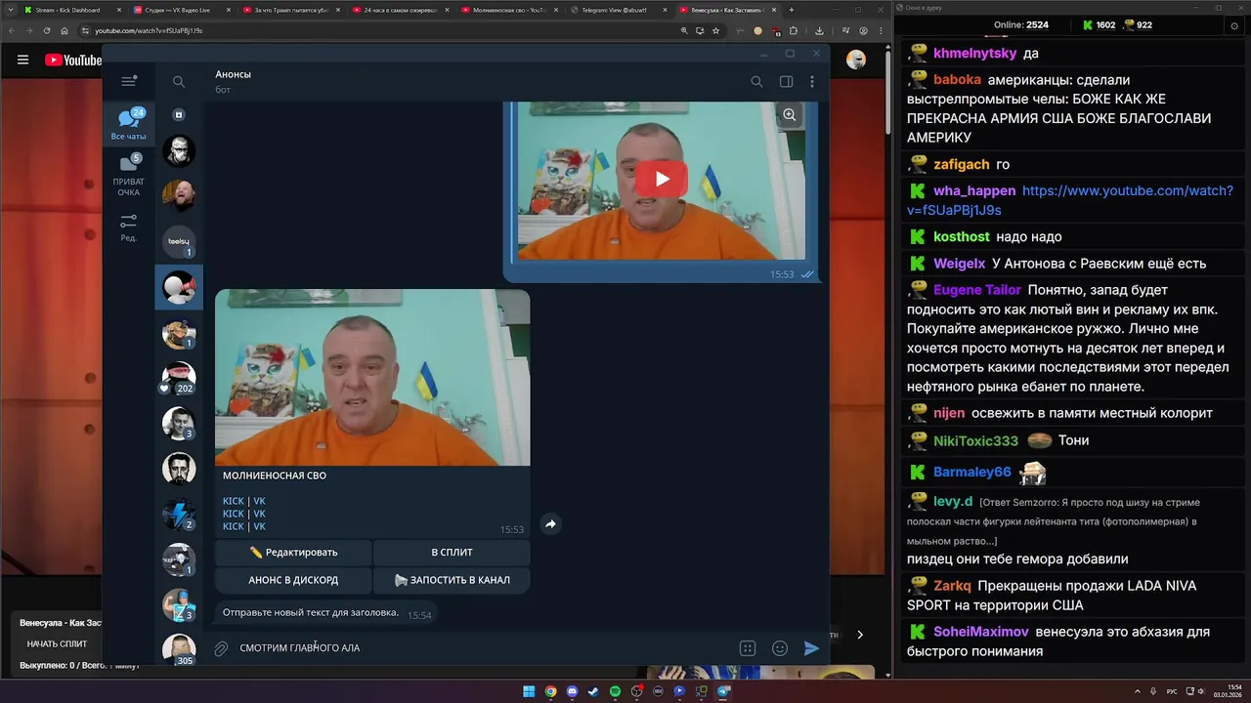Open wha_happen YouTube link in chat
Viewport: 1251px width, 703px height.
[1069, 200]
